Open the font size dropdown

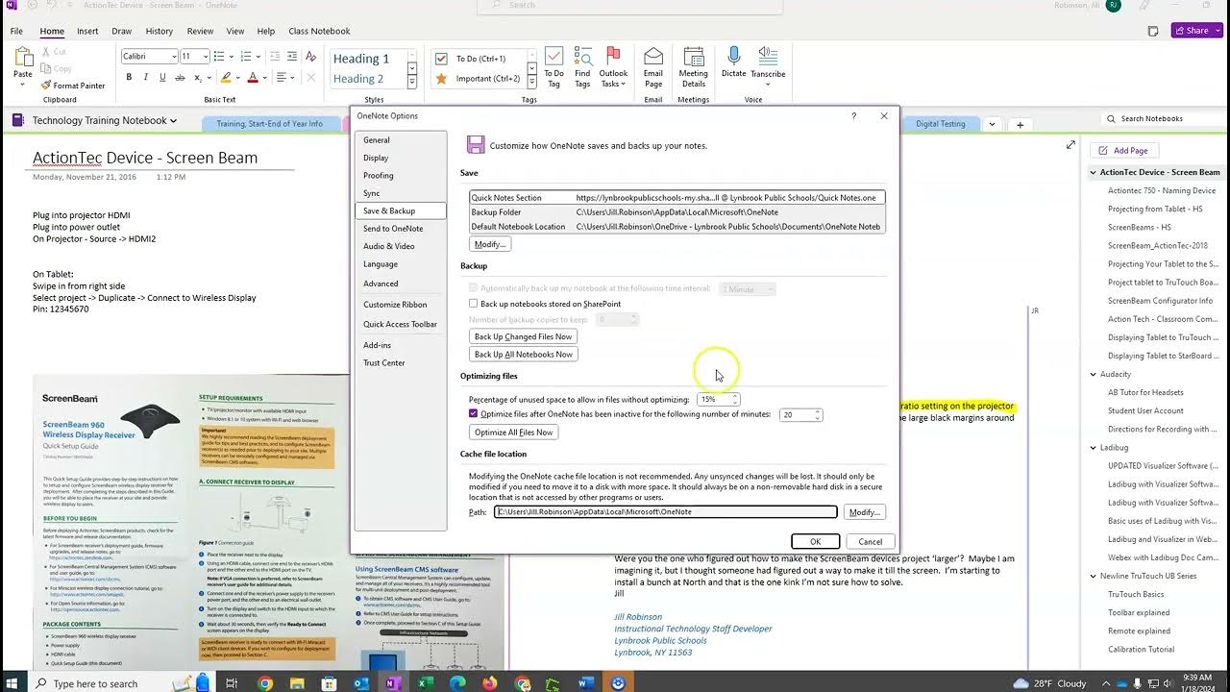206,57
